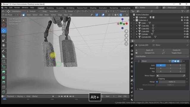This screenshot has height=107, width=190.
Task: Open the World properties tab icon
Action: coord(132,66)
